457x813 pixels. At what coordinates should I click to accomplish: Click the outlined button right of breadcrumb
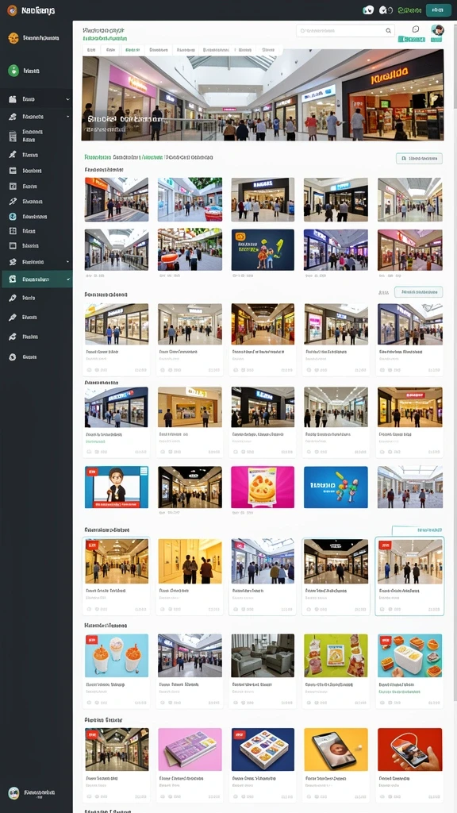(x=419, y=158)
